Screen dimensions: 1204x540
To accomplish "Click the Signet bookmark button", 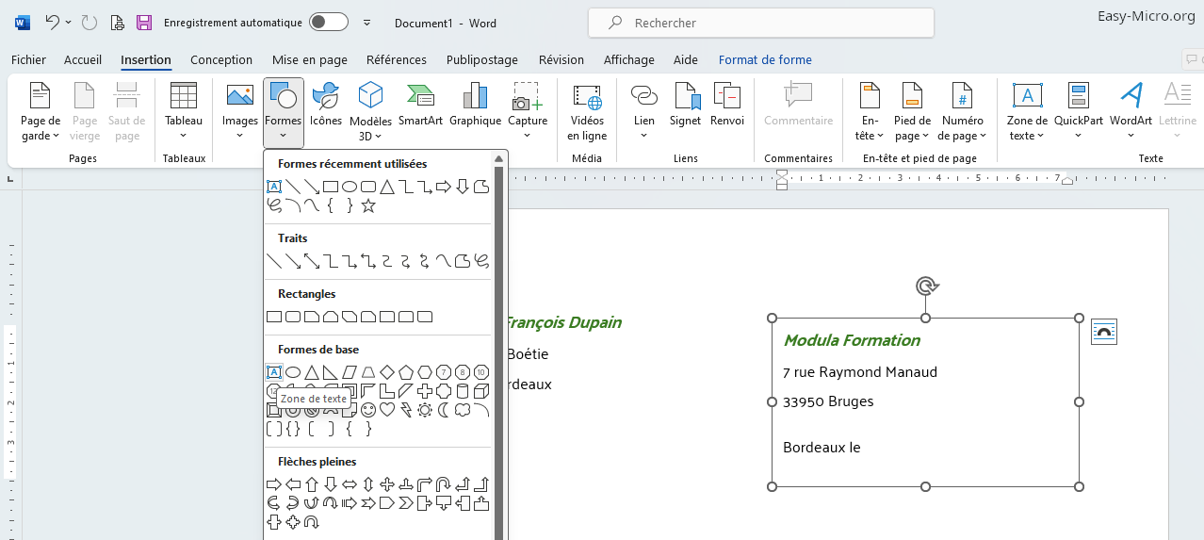I will point(686,104).
